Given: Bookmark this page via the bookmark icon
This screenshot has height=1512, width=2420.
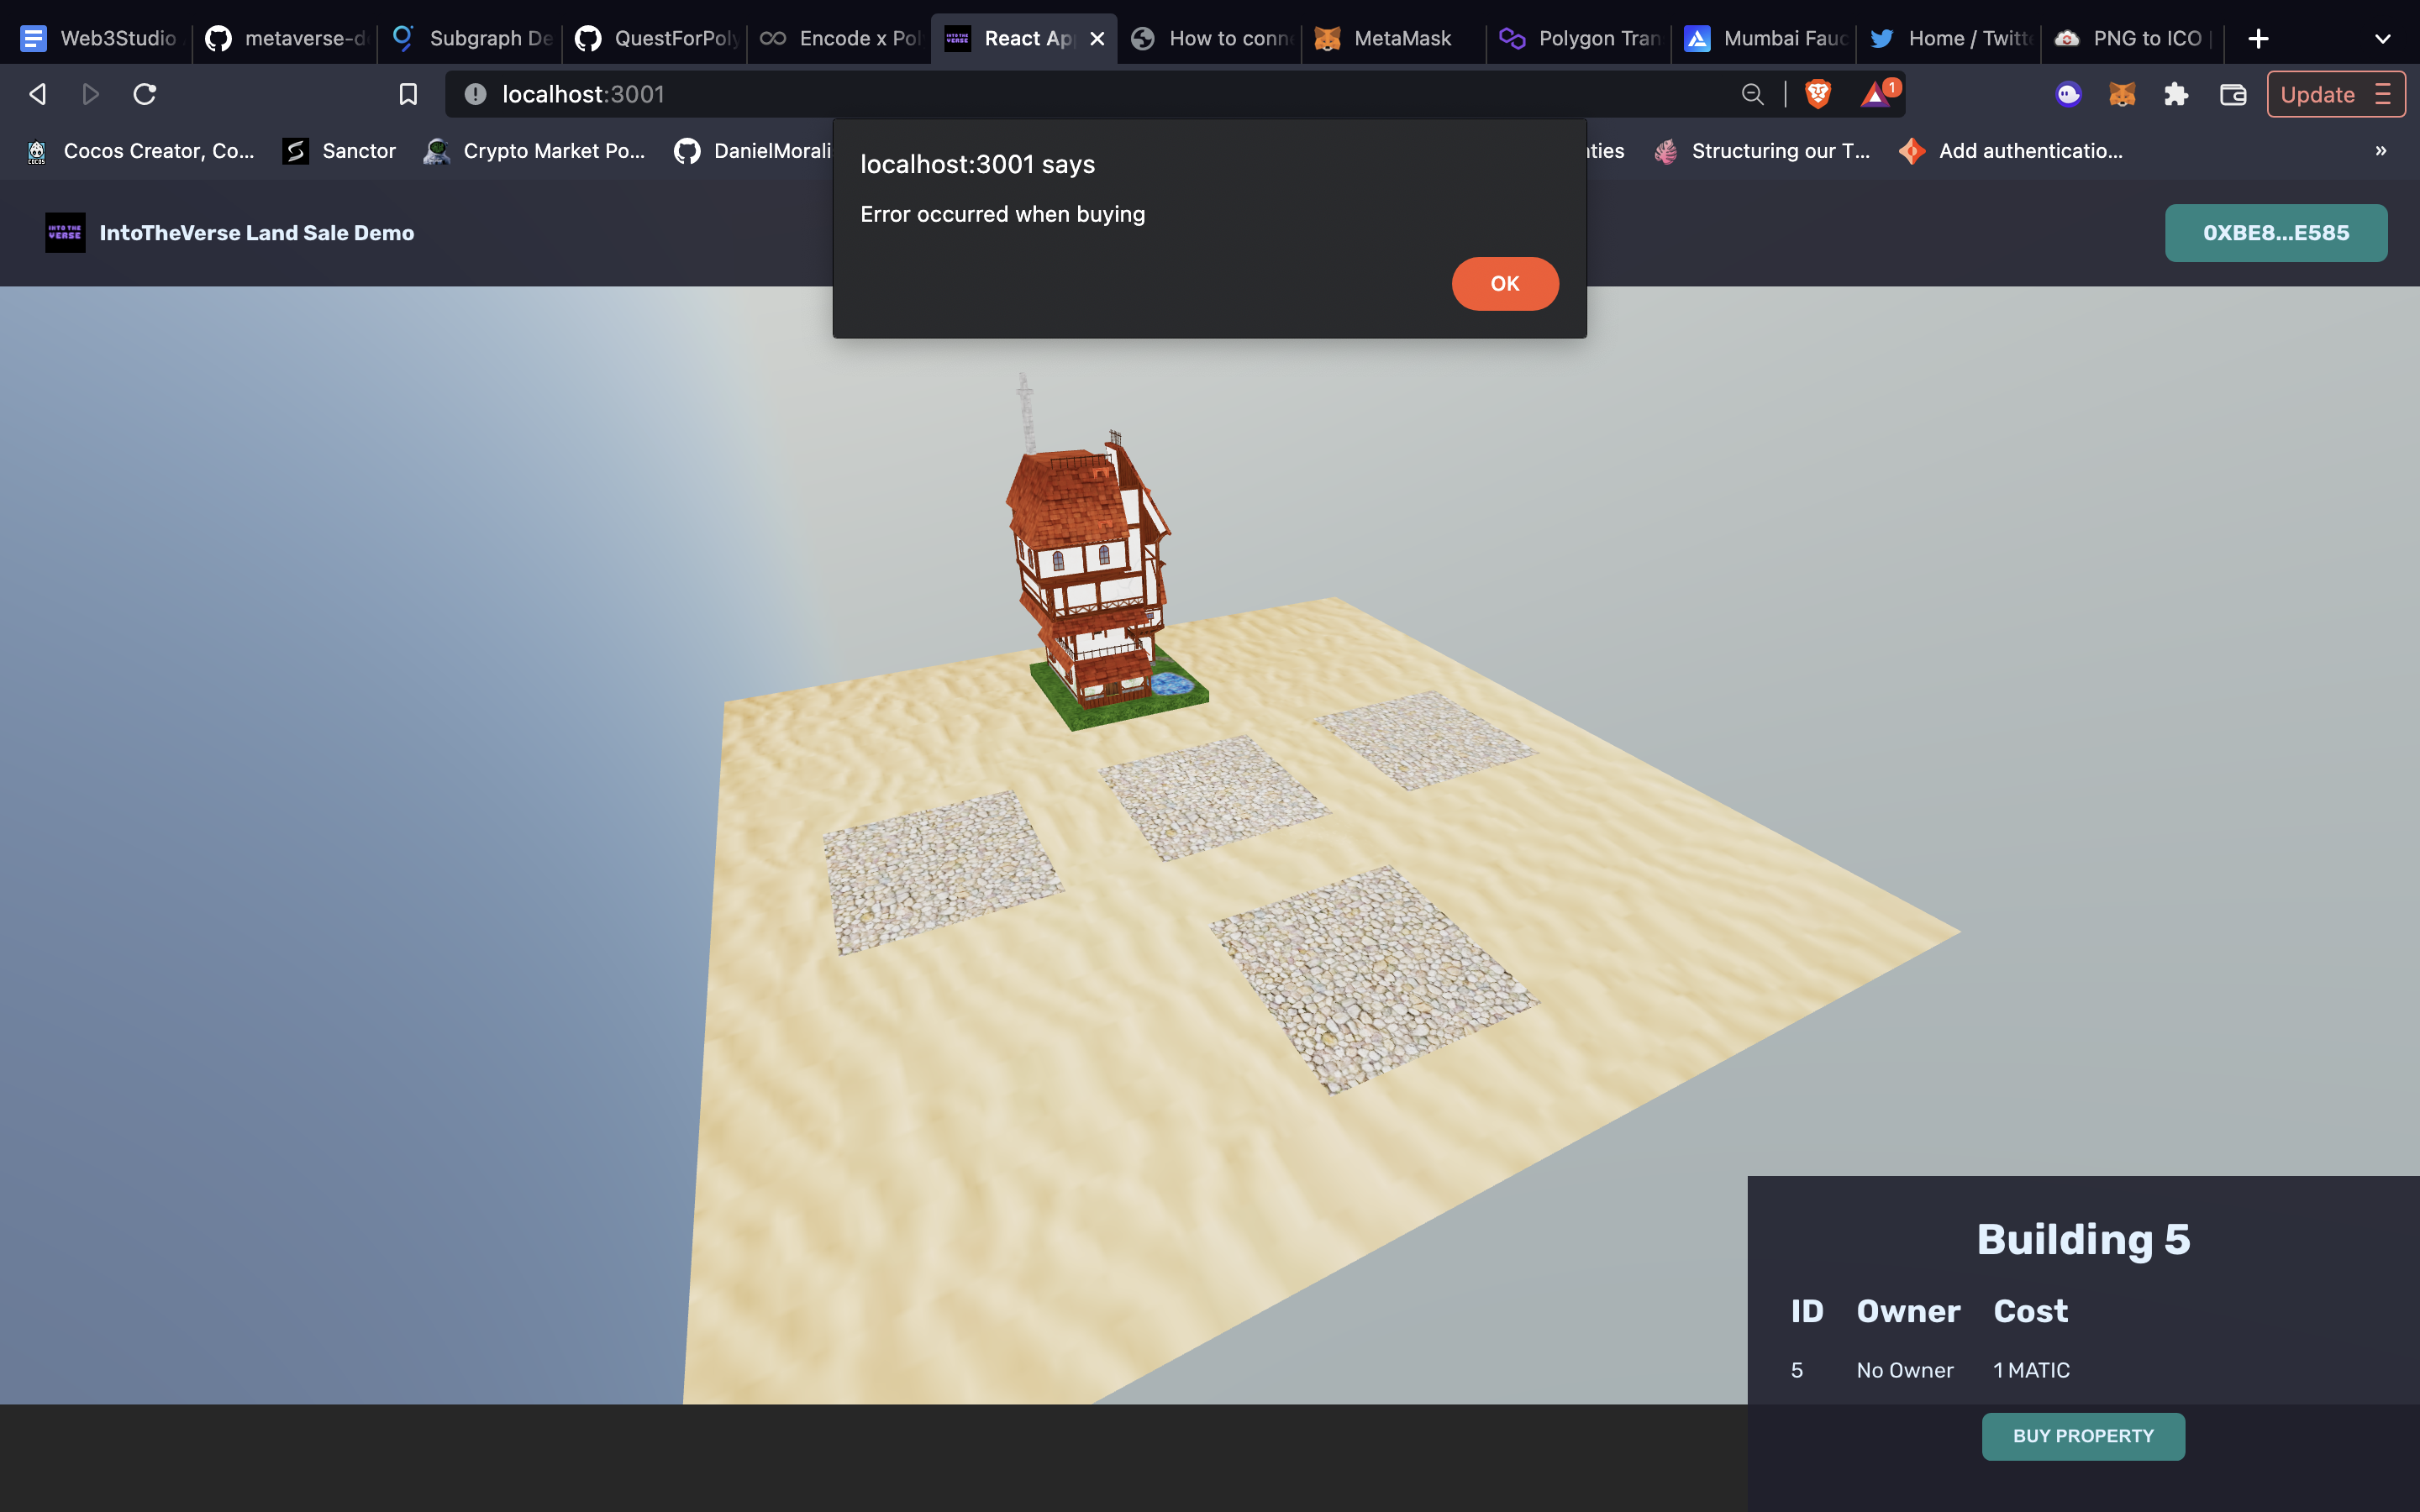Looking at the screenshot, I should tap(408, 93).
